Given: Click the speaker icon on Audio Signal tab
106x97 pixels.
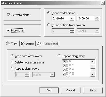Looking at the screenshot, I should point(39,44).
